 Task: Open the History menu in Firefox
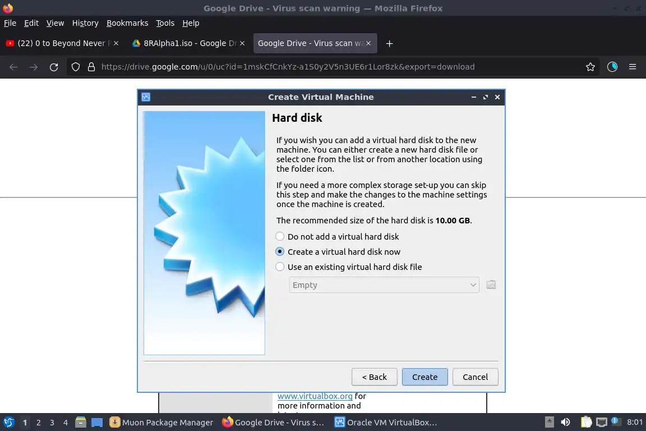pos(85,23)
